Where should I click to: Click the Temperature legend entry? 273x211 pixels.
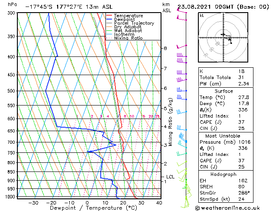[128, 16]
